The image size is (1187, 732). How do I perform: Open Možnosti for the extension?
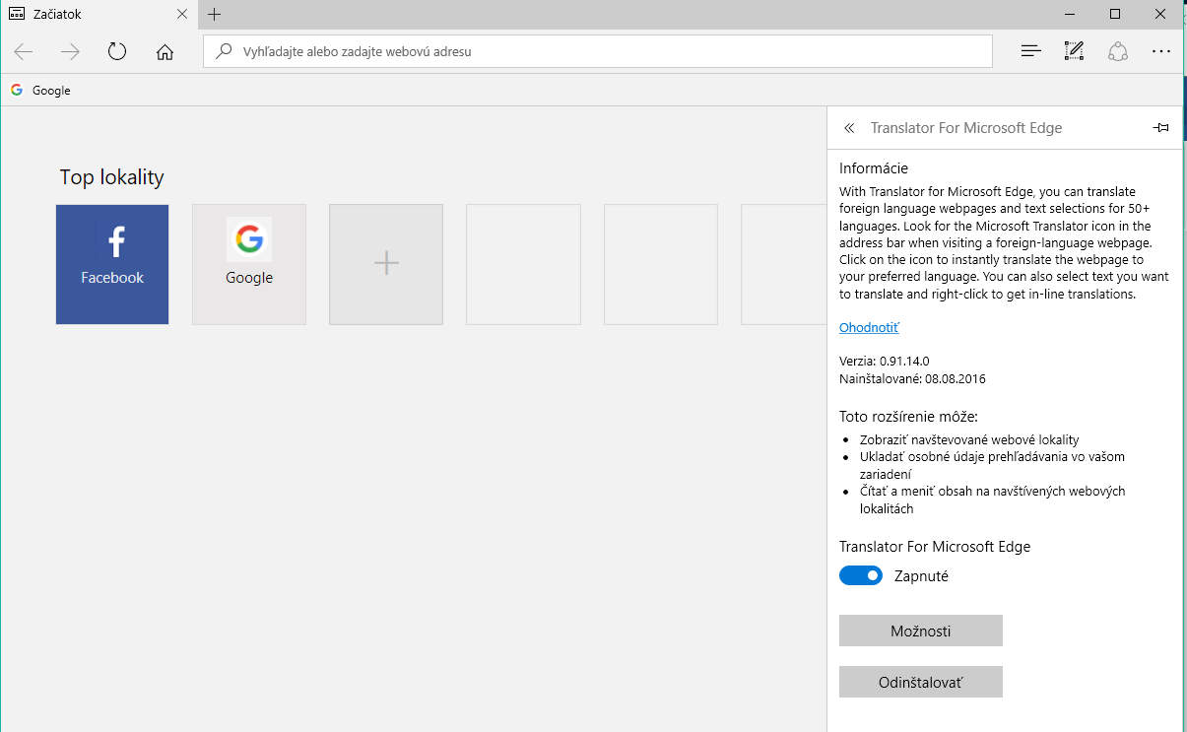coord(921,631)
